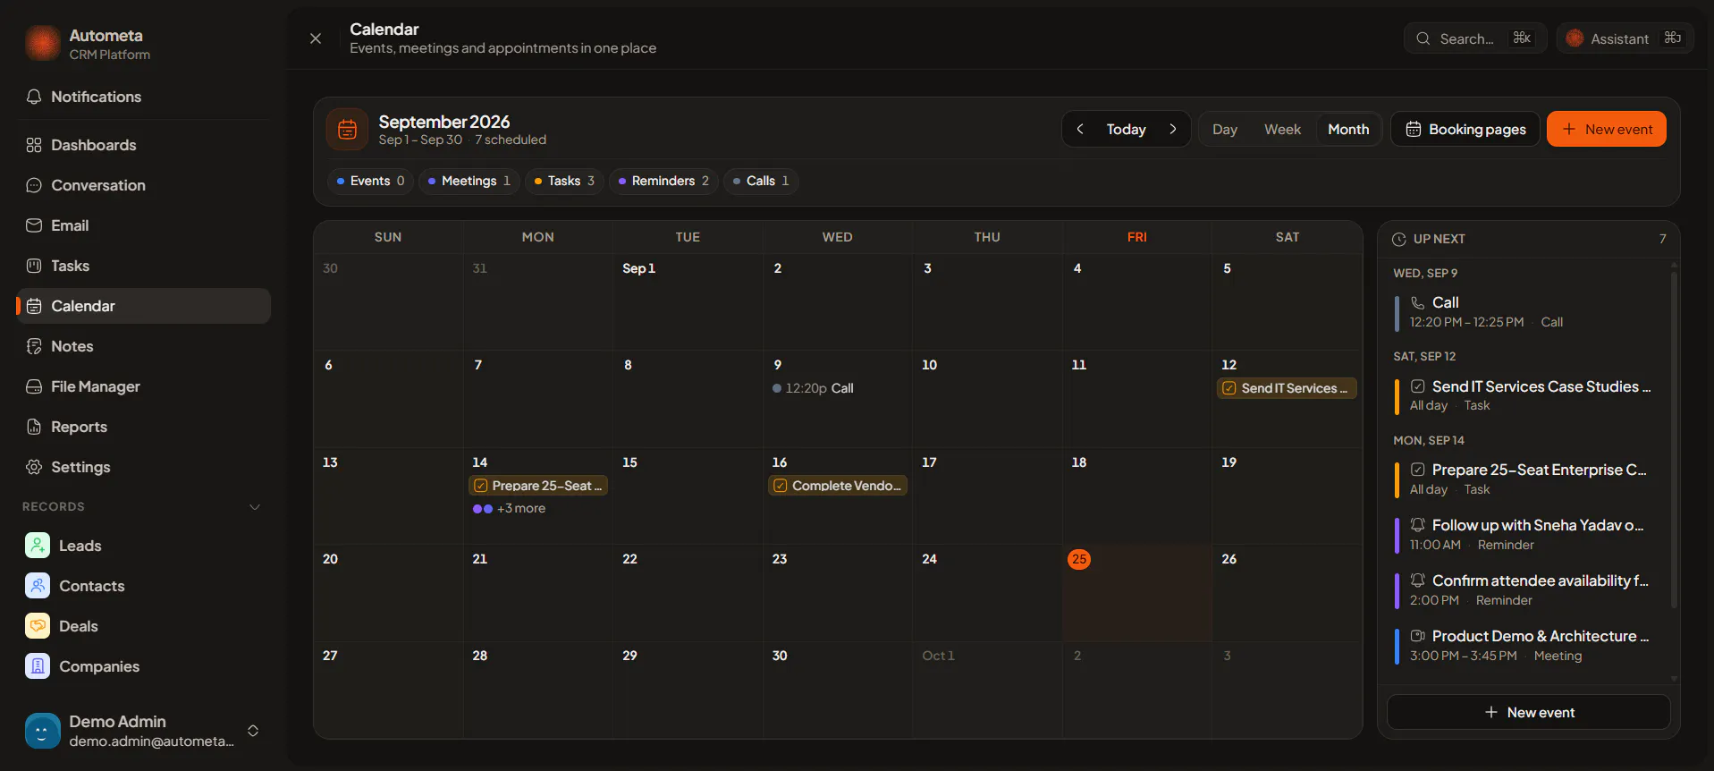The width and height of the screenshot is (1714, 771).
Task: Open Booking pages
Action: (1465, 129)
